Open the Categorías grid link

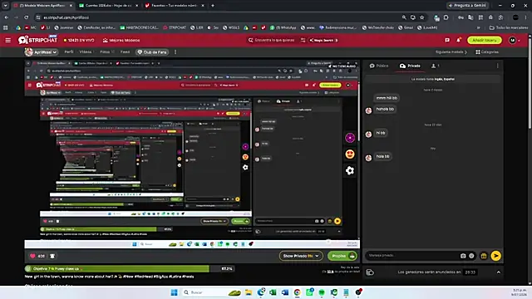coord(487,52)
